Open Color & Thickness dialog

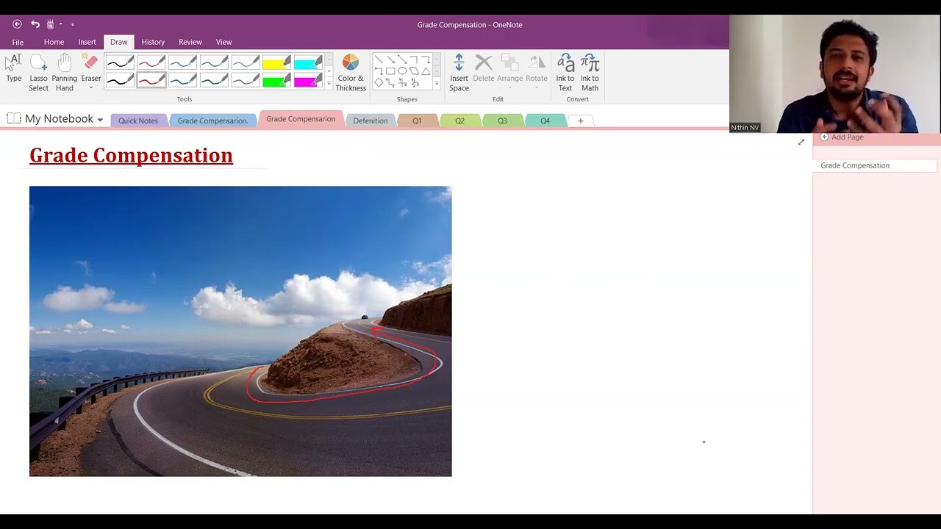351,73
